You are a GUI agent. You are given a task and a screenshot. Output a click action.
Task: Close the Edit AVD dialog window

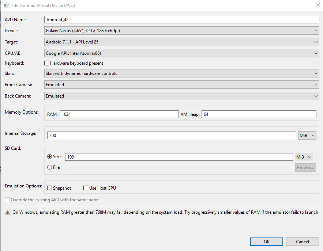pos(317,5)
